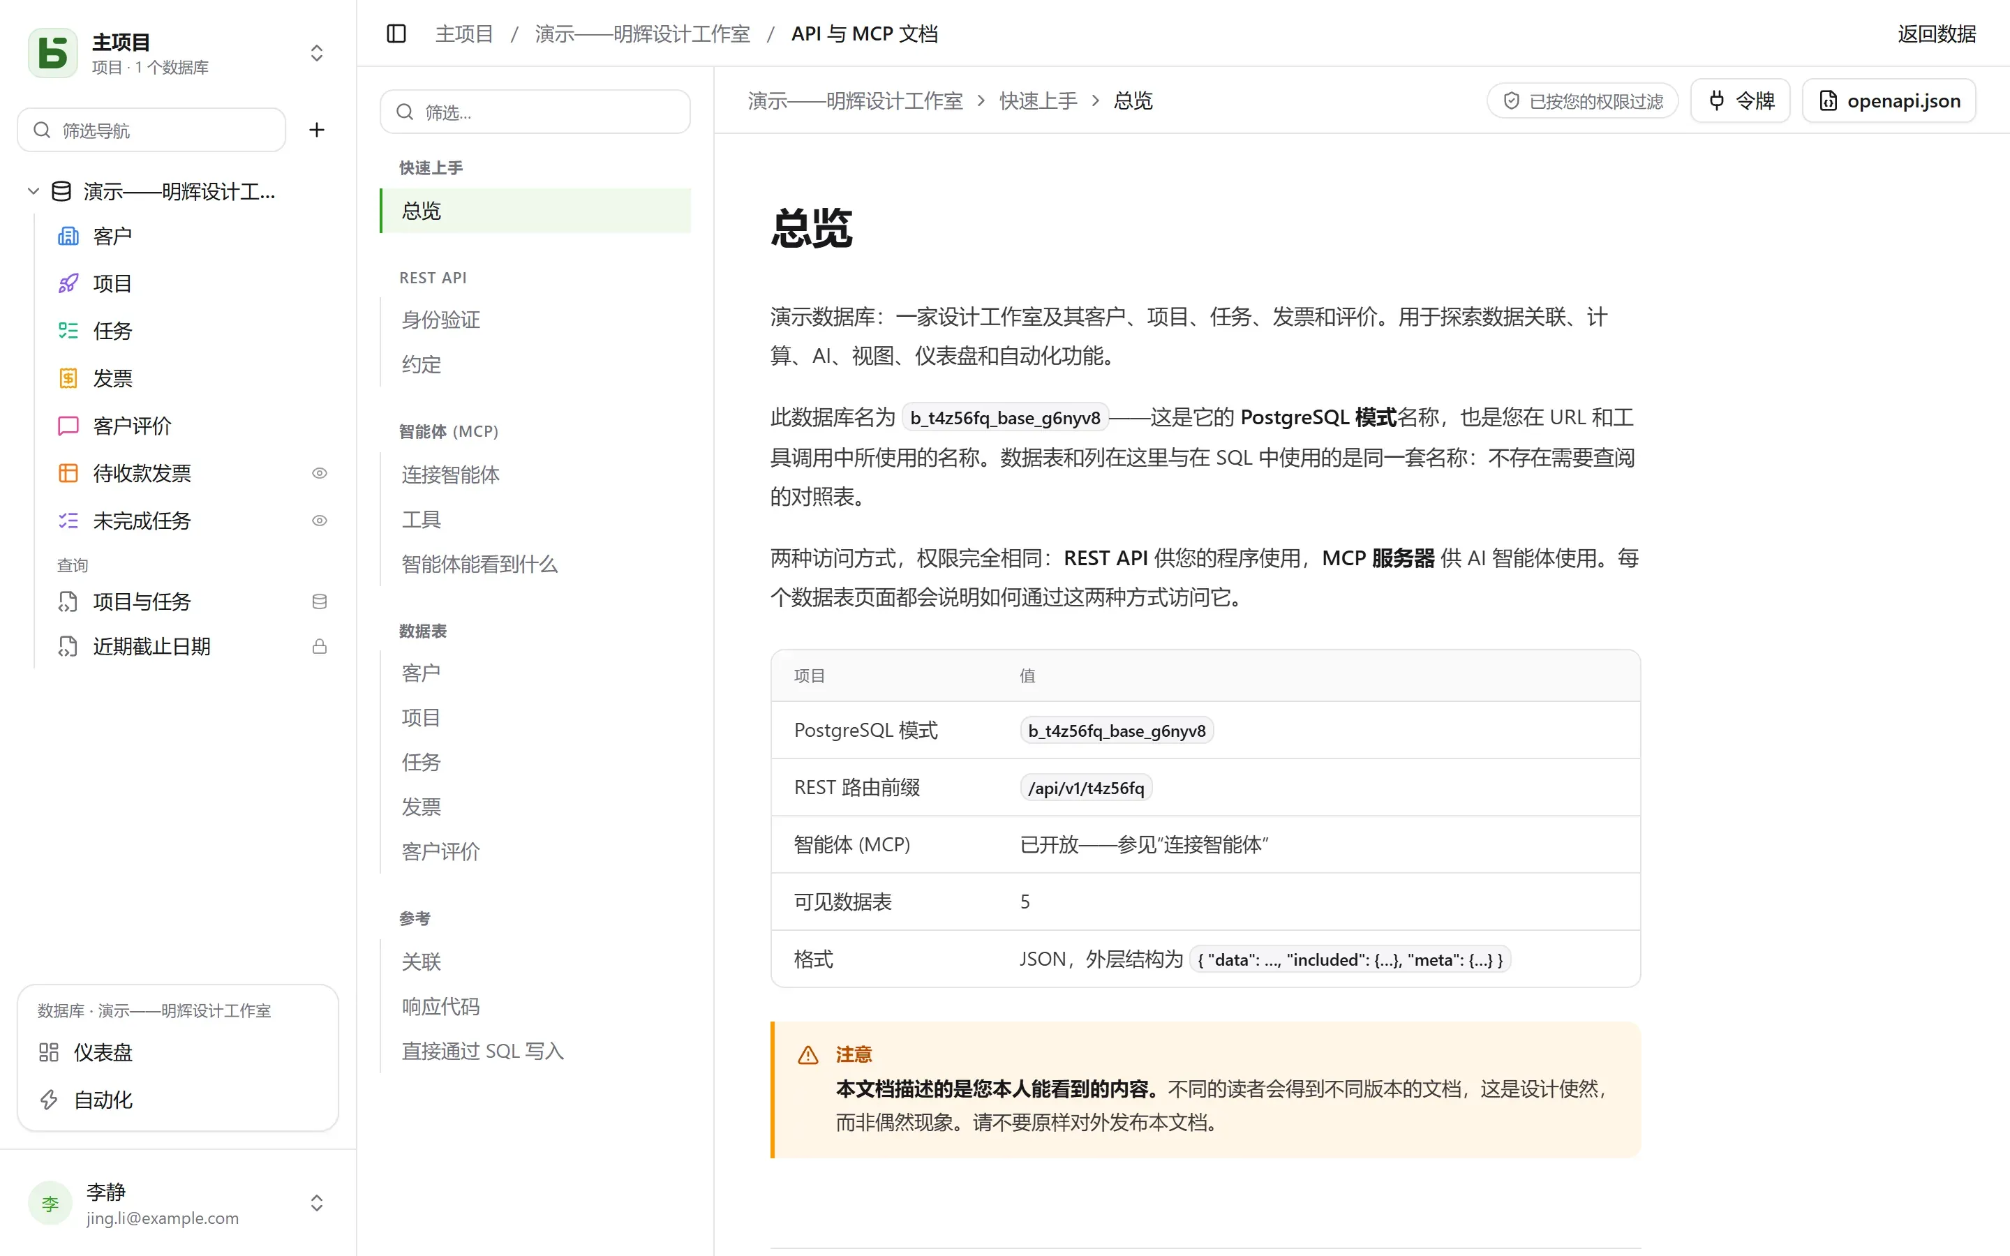Click the 自动化 lightning icon
Image resolution: width=2010 pixels, height=1256 pixels.
click(49, 1100)
